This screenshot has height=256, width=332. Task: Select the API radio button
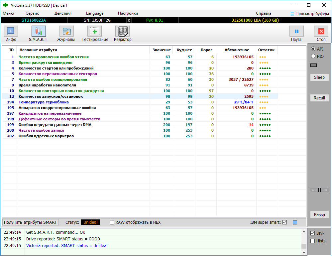coord(313,49)
